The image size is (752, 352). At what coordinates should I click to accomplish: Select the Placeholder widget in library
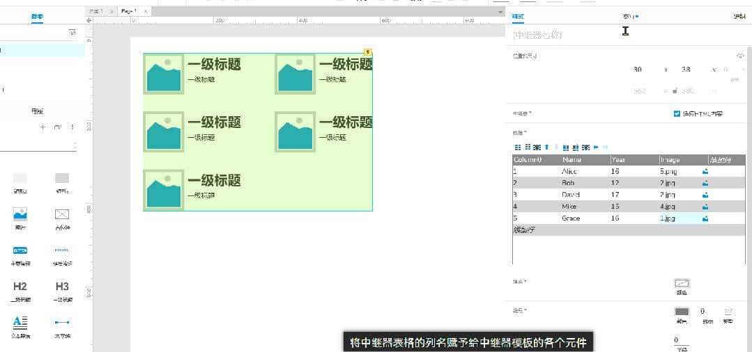tap(62, 214)
